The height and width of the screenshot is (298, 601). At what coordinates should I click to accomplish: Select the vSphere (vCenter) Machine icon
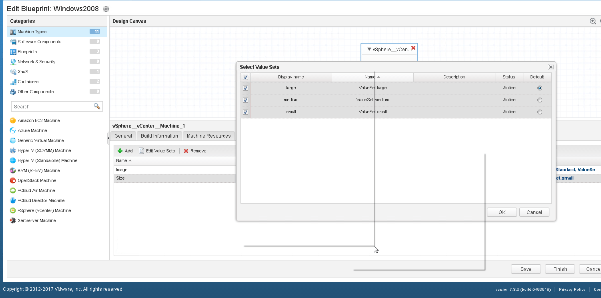pyautogui.click(x=13, y=210)
